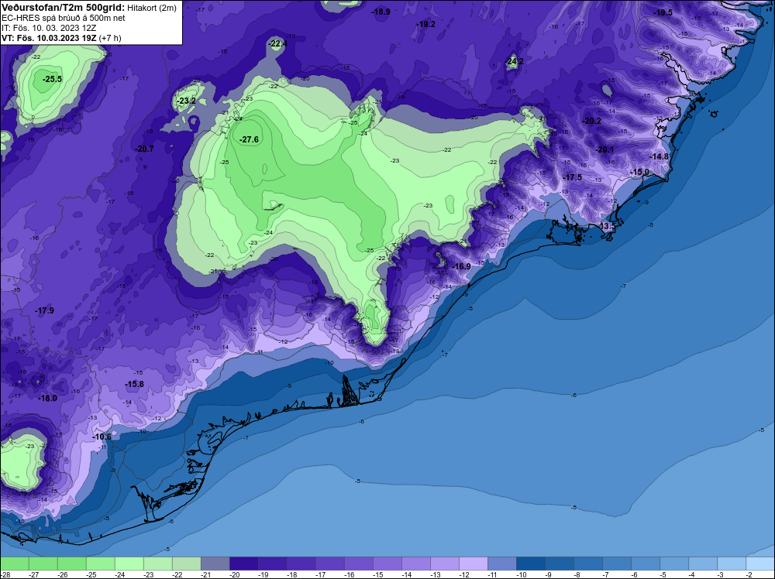Pick the legend swatch labeled -18
The width and height of the screenshot is (775, 579).
pos(301,564)
